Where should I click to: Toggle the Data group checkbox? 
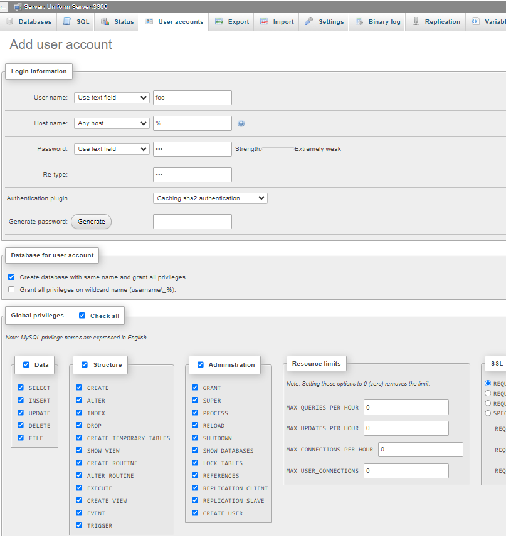(26, 364)
